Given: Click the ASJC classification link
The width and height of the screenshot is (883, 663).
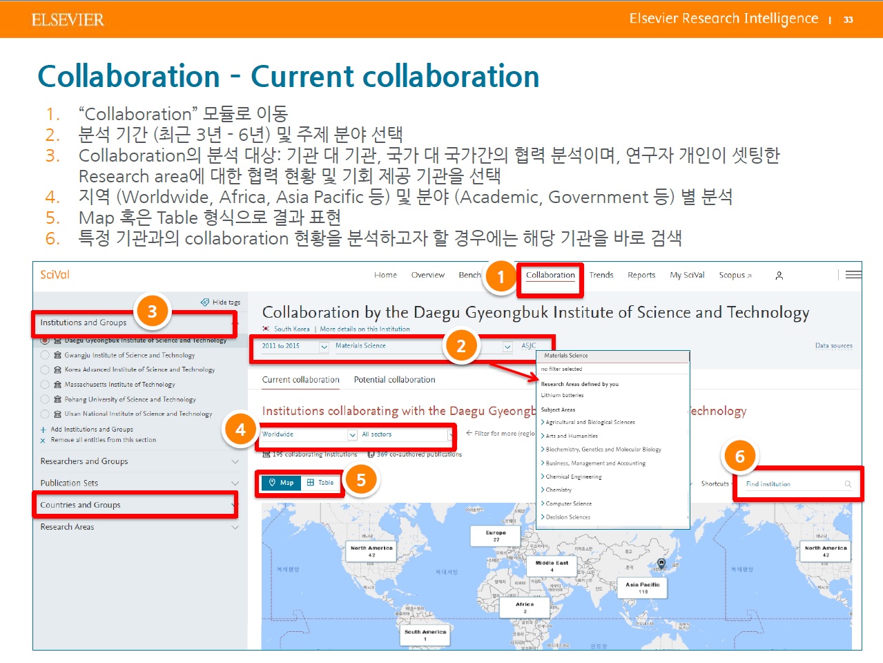Looking at the screenshot, I should tap(529, 345).
